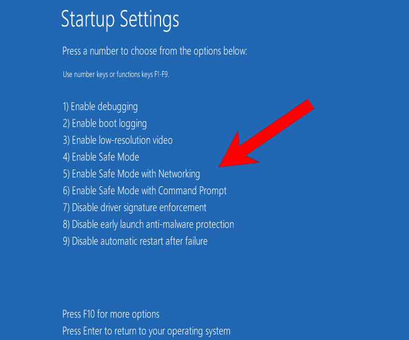Viewport: 409px width, 340px height.
Task: Click the word 'Settings' in the title
Action: tap(149, 19)
